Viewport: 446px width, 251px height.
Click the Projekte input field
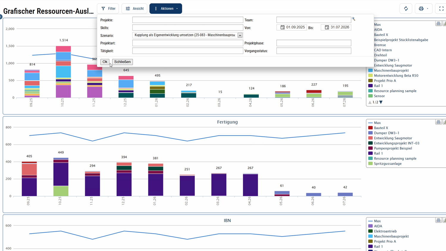pos(188,20)
